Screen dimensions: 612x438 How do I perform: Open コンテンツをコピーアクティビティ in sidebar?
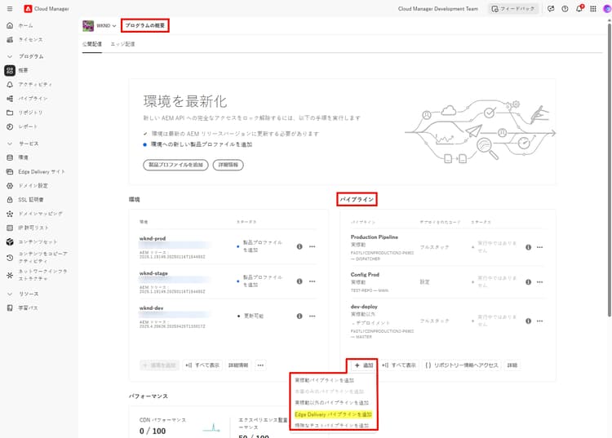click(x=42, y=257)
